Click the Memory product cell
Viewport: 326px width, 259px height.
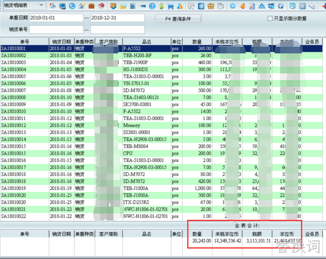(x=132, y=125)
